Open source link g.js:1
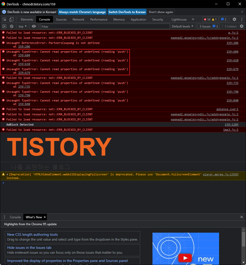Viewport: 246px width, 265px height. [233, 33]
